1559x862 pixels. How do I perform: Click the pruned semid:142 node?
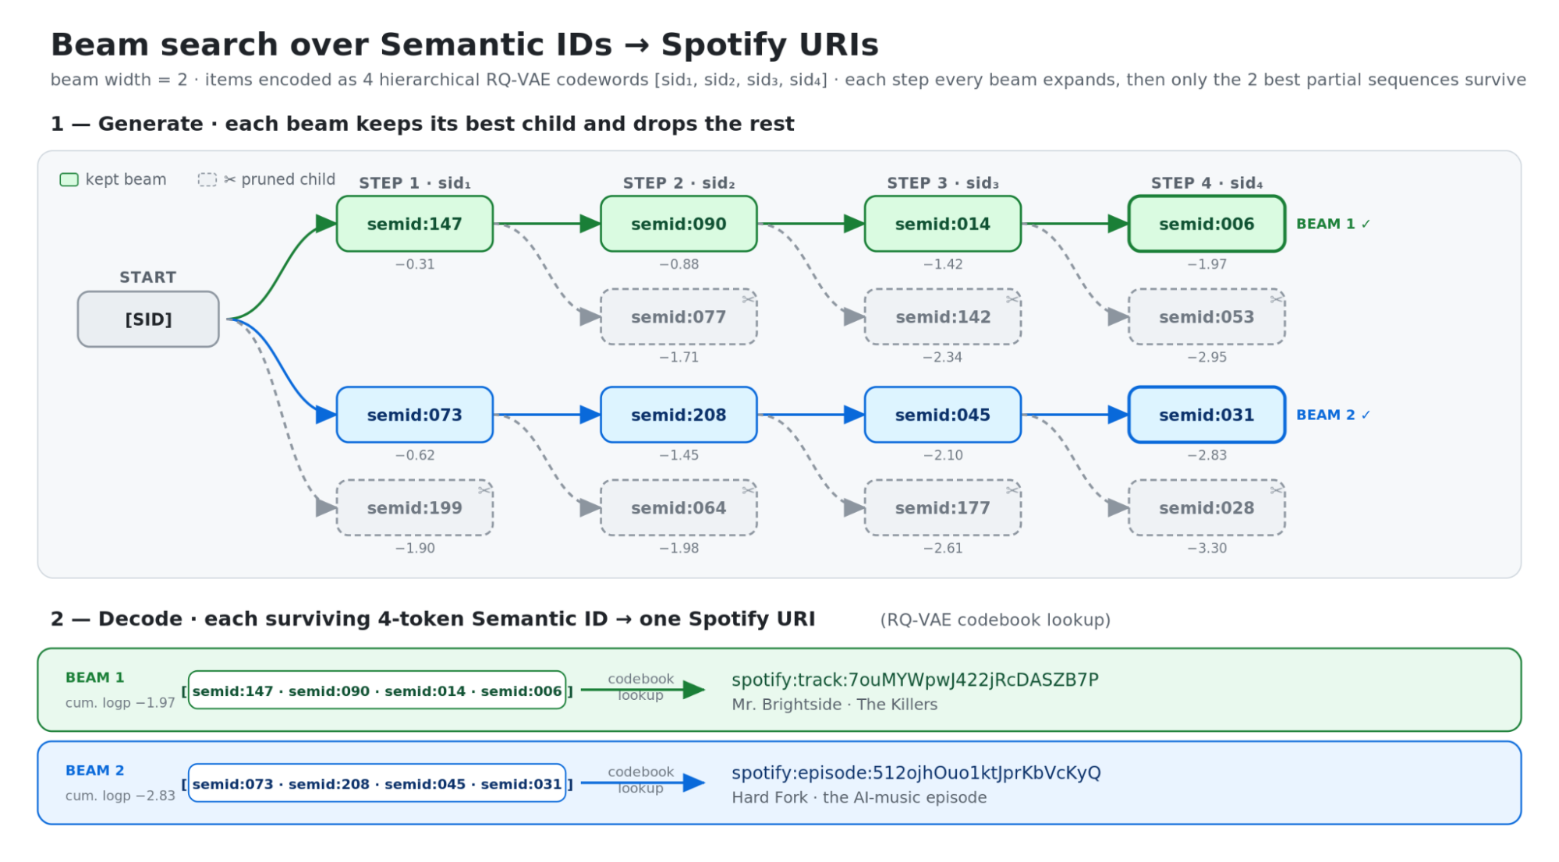[943, 316]
